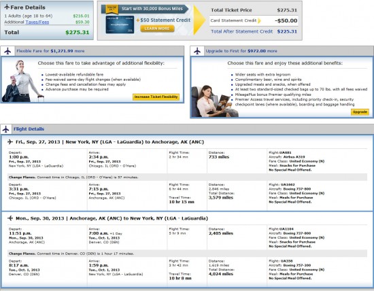Click the 7:15 p.m. Anchorage arrival time
This screenshot has width=374, height=291.
pos(99,189)
